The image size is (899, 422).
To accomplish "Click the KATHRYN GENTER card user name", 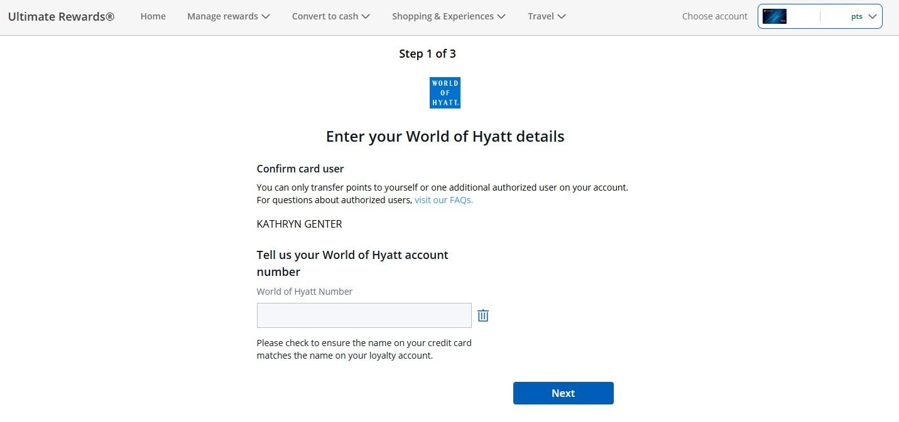I will (x=299, y=224).
